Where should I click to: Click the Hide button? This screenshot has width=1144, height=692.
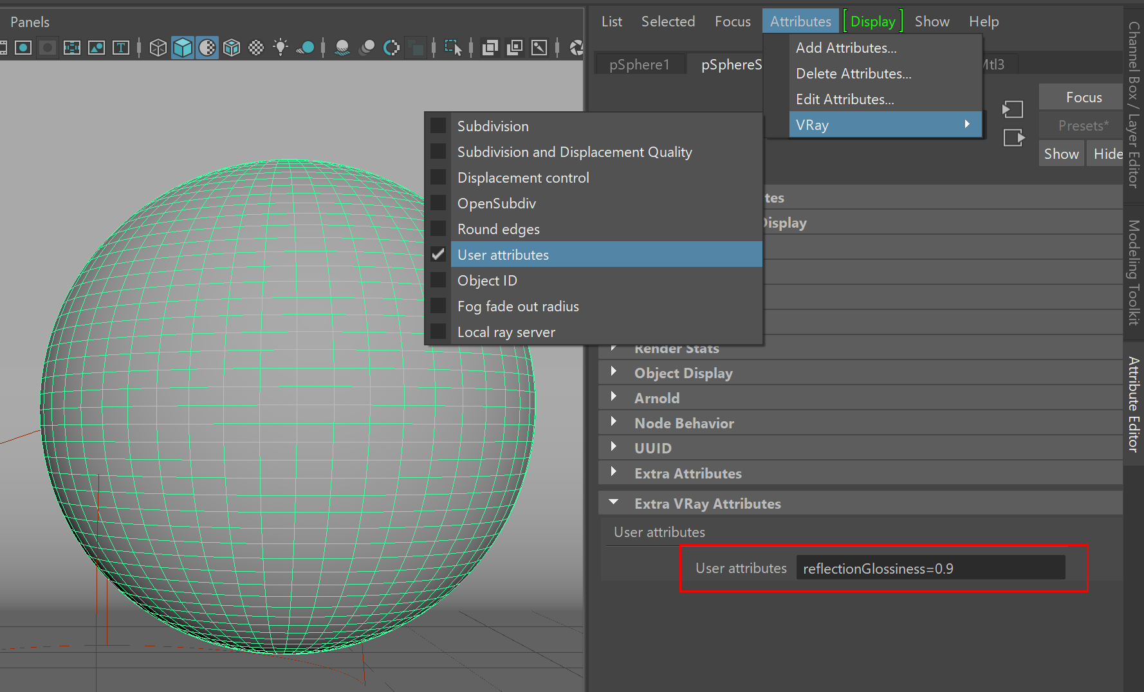pyautogui.click(x=1107, y=154)
